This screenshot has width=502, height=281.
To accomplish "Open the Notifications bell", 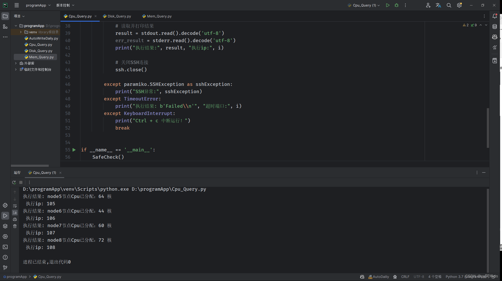I will tap(495, 16).
